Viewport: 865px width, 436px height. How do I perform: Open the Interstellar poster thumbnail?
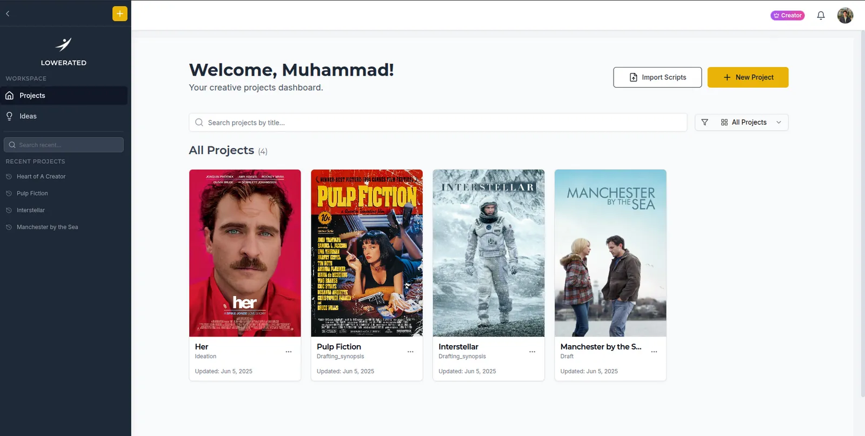coord(489,253)
